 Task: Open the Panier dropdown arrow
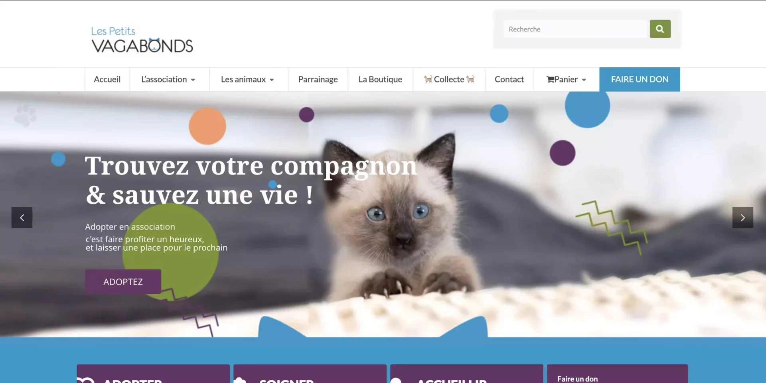pyautogui.click(x=584, y=80)
